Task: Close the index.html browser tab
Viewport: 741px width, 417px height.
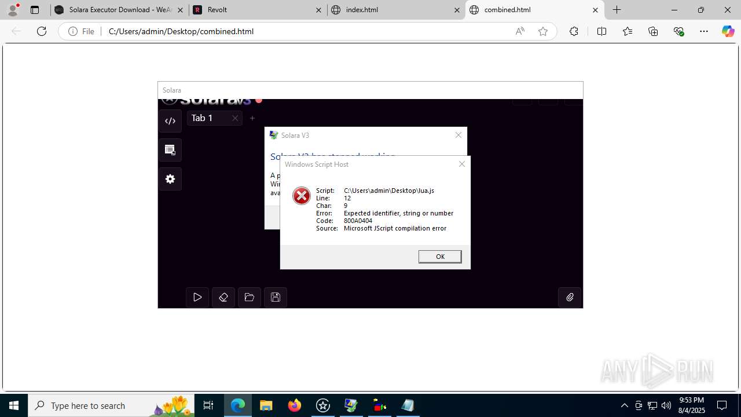Action: pos(457,10)
